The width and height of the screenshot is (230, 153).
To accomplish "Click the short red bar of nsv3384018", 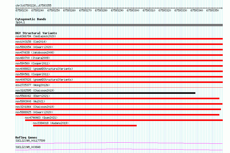I will coord(85,126).
